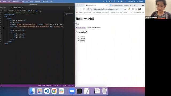Screen dimensions: 171x96
Task: Open Launchpad from the dock
Action: (x=40, y=91)
